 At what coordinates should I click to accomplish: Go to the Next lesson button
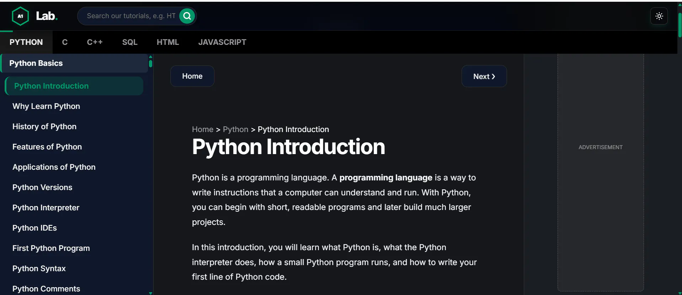pyautogui.click(x=484, y=76)
